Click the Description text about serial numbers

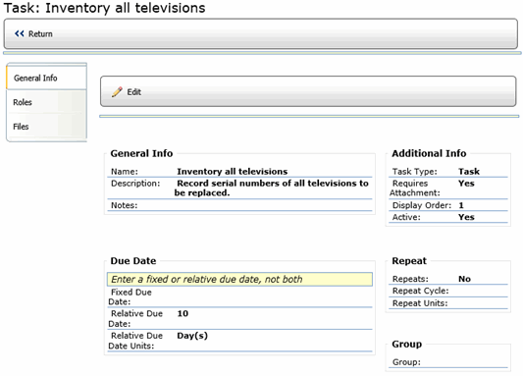click(x=272, y=188)
